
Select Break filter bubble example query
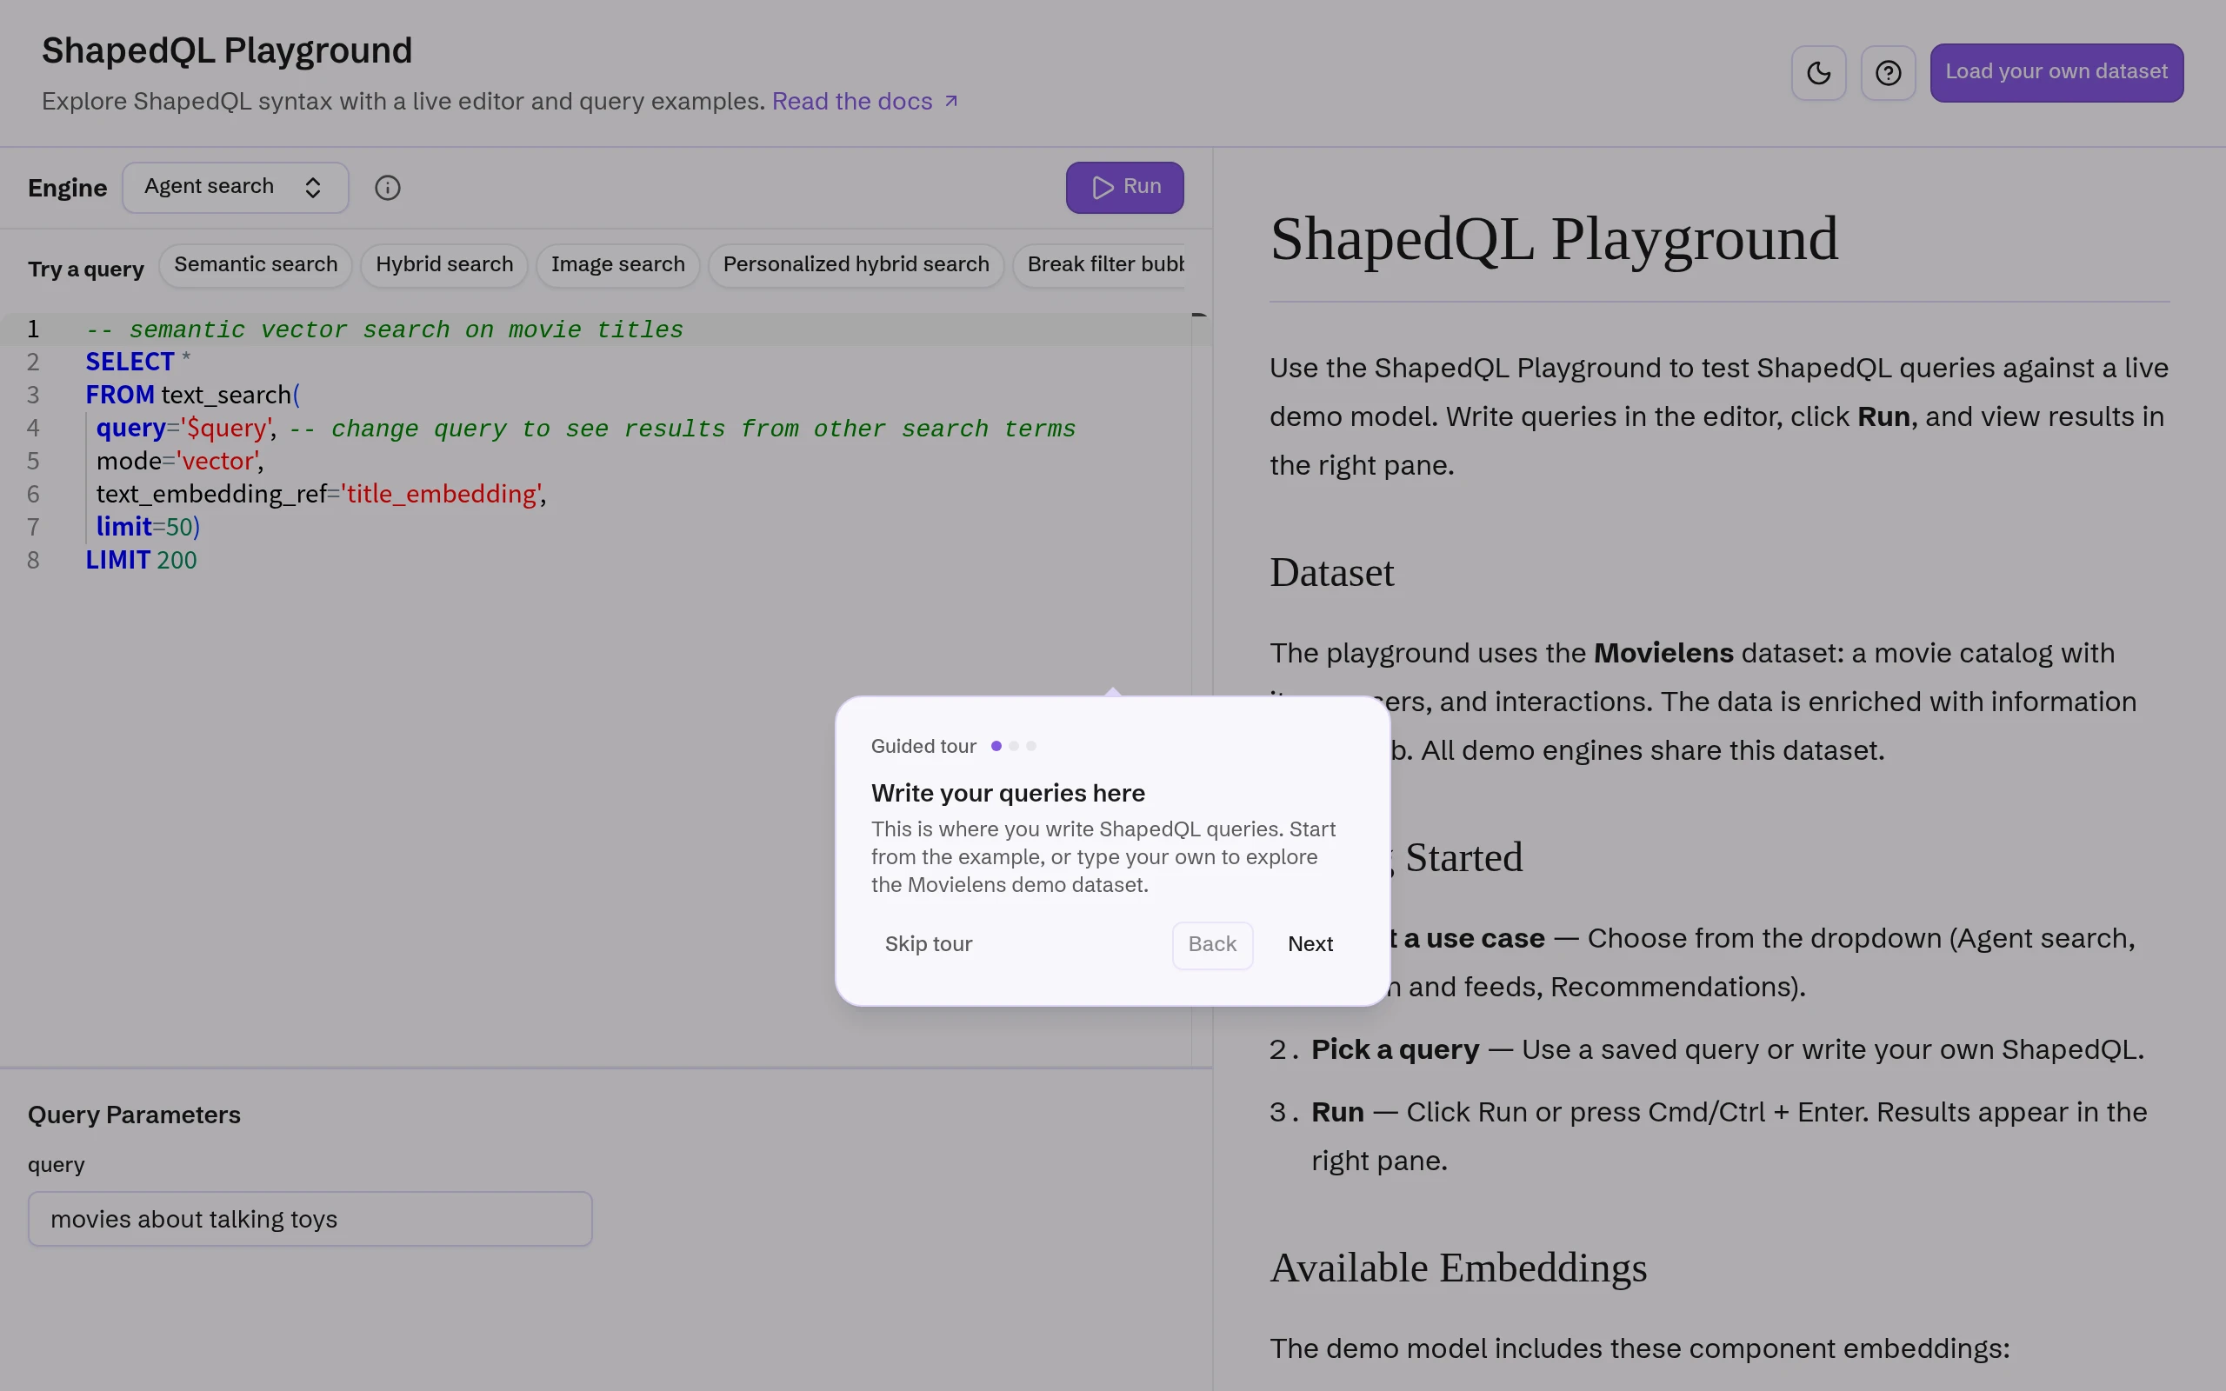[x=1101, y=265]
